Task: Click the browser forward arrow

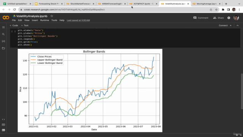Action: pyautogui.click(x=9, y=10)
